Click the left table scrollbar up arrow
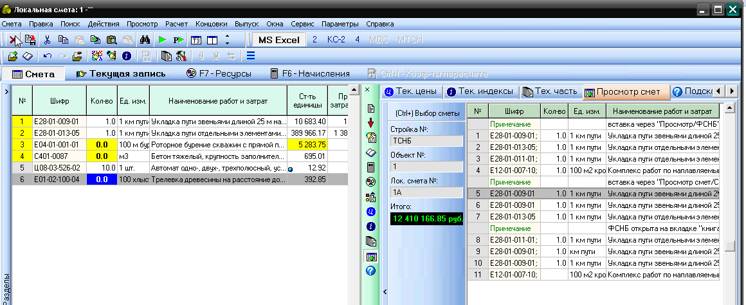 (354, 89)
